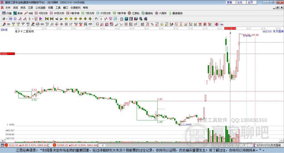Open the 9T四方形 tool
This screenshot has height=153, width=284.
104,13
